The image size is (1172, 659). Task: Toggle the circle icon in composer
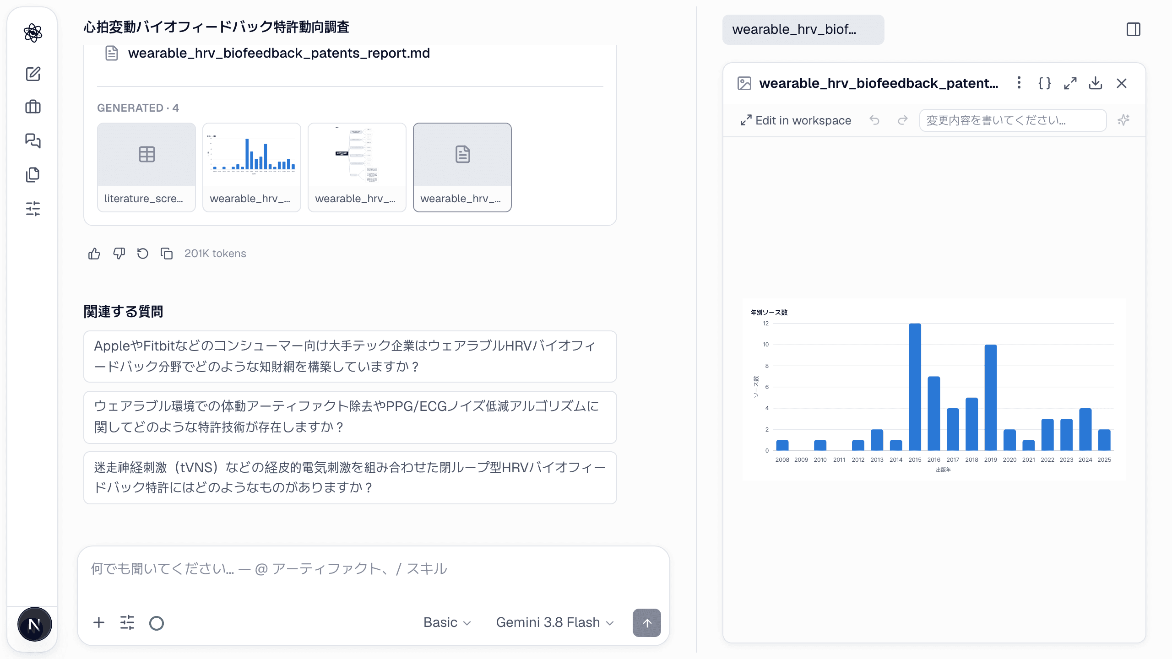(157, 623)
